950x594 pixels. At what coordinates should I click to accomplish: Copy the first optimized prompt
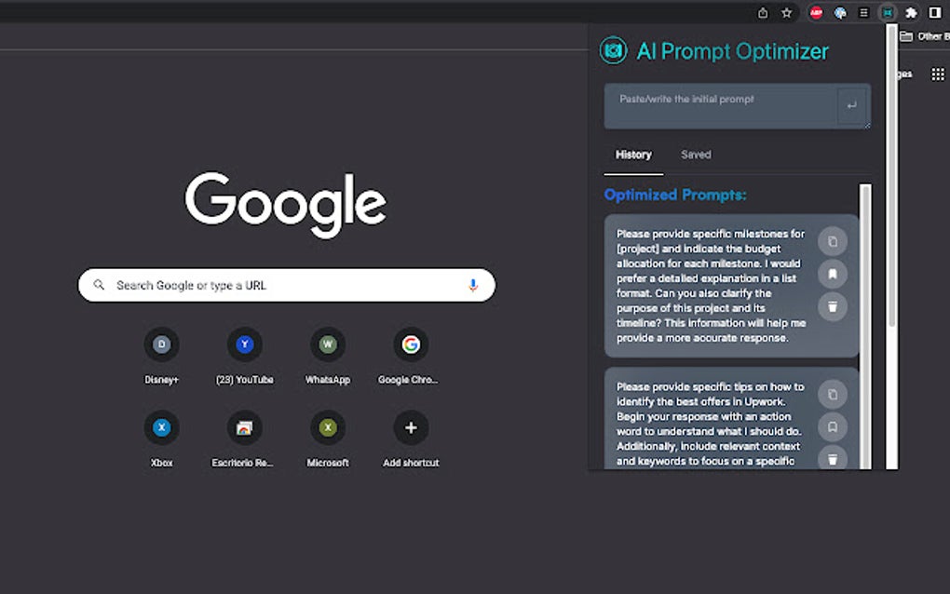(x=832, y=240)
